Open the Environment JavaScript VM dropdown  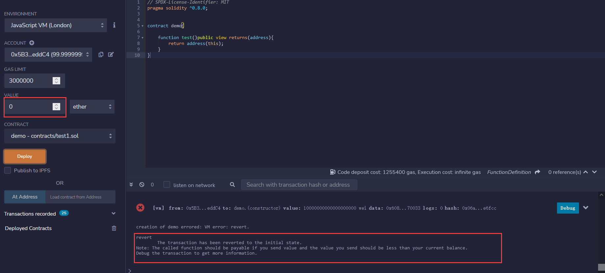(x=56, y=25)
